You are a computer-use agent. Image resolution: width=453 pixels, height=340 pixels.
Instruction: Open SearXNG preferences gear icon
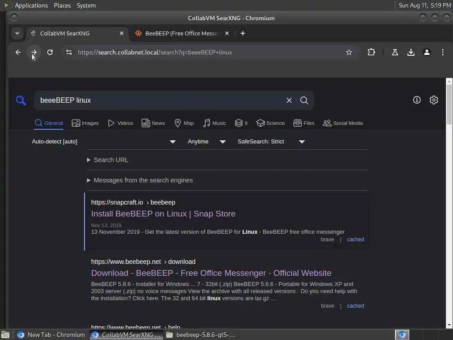click(434, 100)
